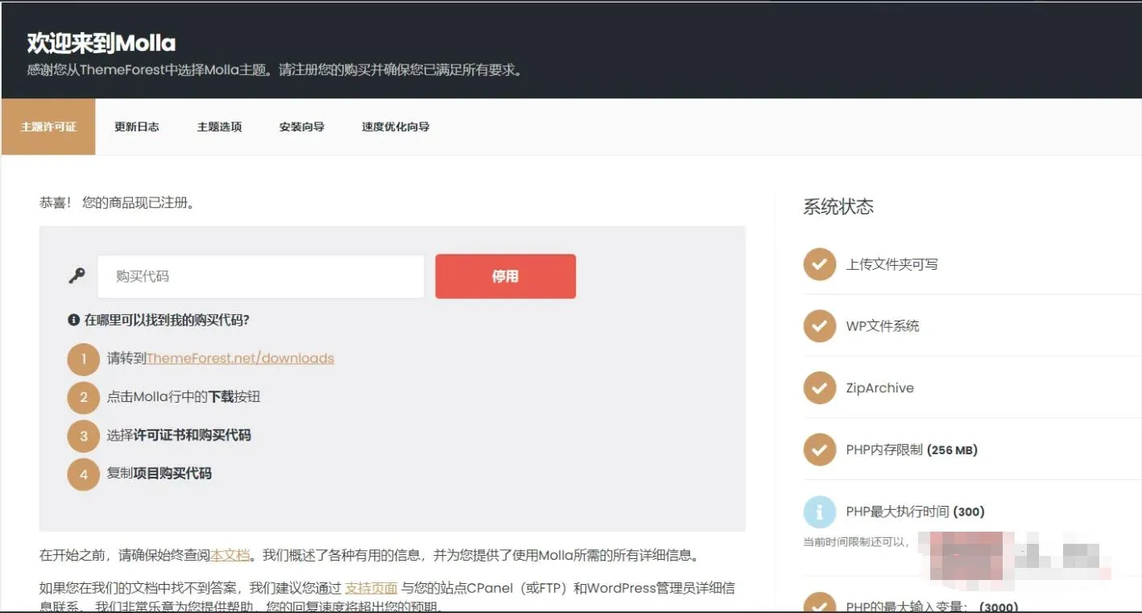Click the step 3 circle badge
This screenshot has height=613, width=1142.
pyautogui.click(x=83, y=436)
